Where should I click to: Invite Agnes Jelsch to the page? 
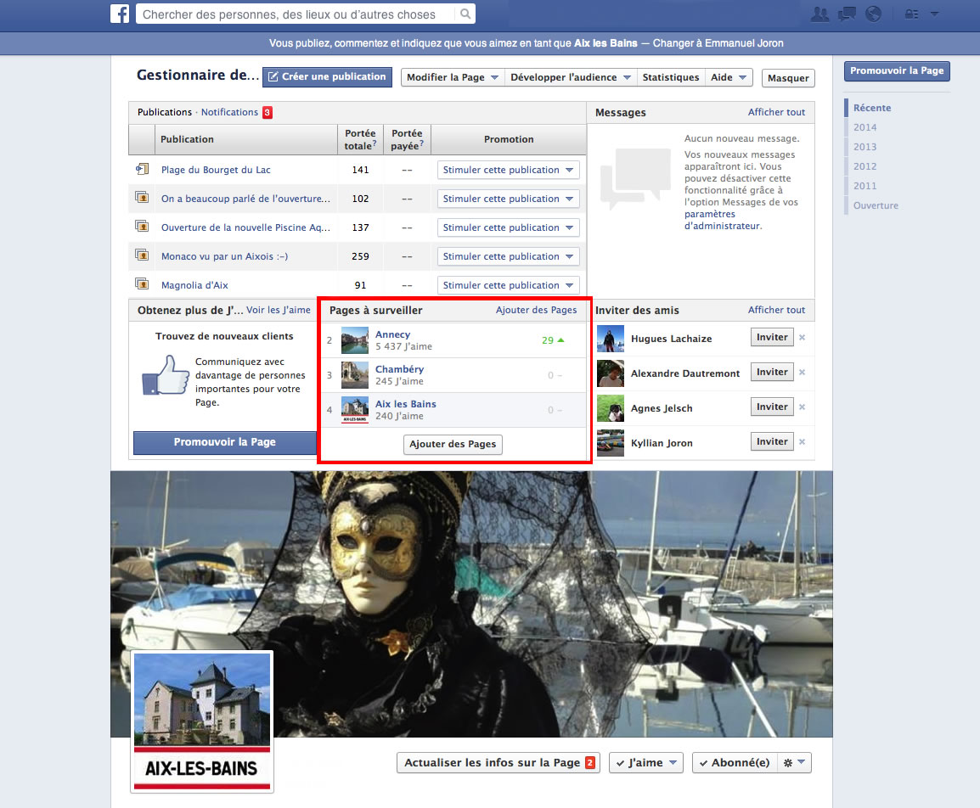click(772, 407)
